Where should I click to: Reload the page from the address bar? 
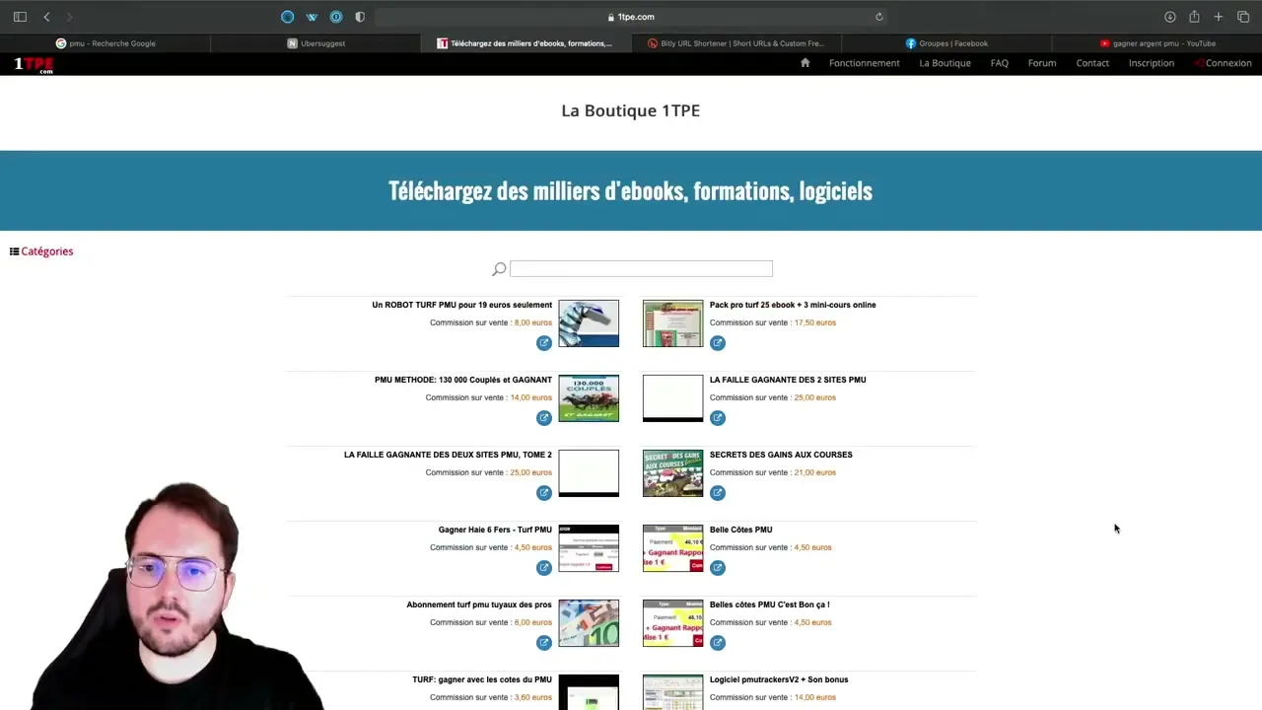click(x=878, y=17)
